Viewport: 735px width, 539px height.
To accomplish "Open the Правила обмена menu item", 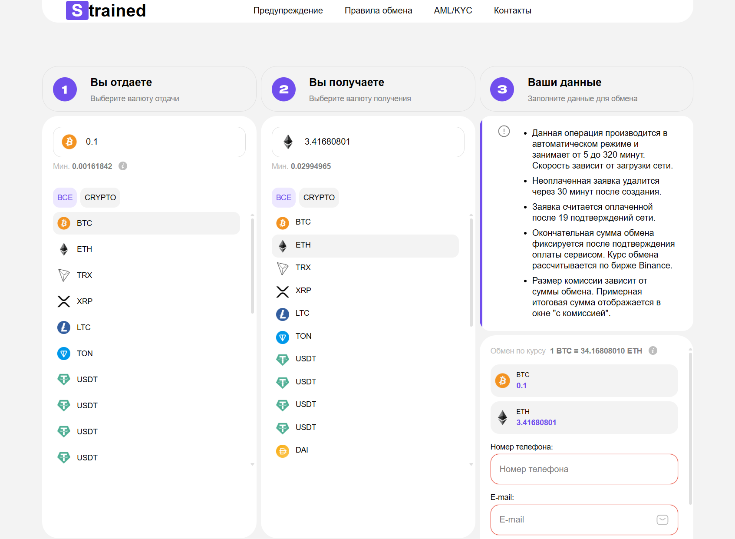I will [x=378, y=10].
